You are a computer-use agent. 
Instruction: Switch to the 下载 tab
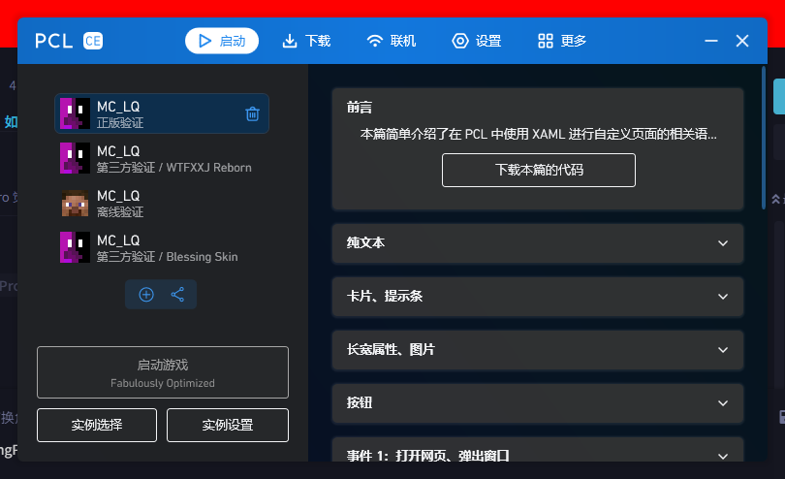point(306,41)
